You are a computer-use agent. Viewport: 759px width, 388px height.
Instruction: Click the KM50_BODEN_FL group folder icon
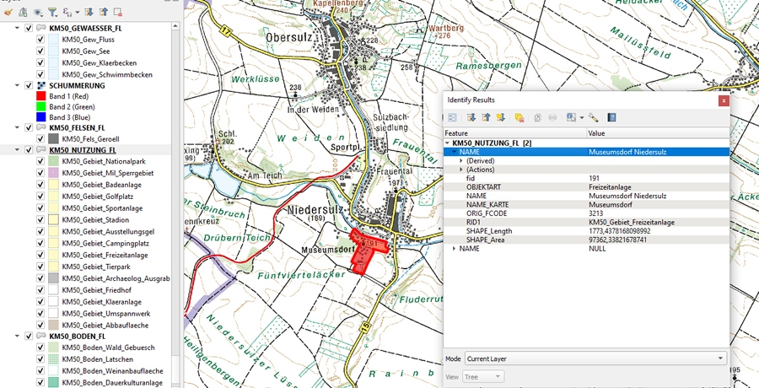40,337
